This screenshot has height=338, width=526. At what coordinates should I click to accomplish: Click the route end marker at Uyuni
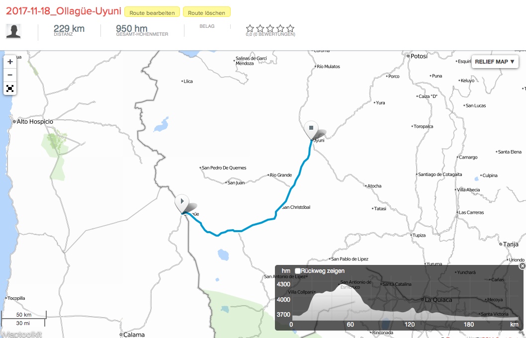[x=311, y=129]
